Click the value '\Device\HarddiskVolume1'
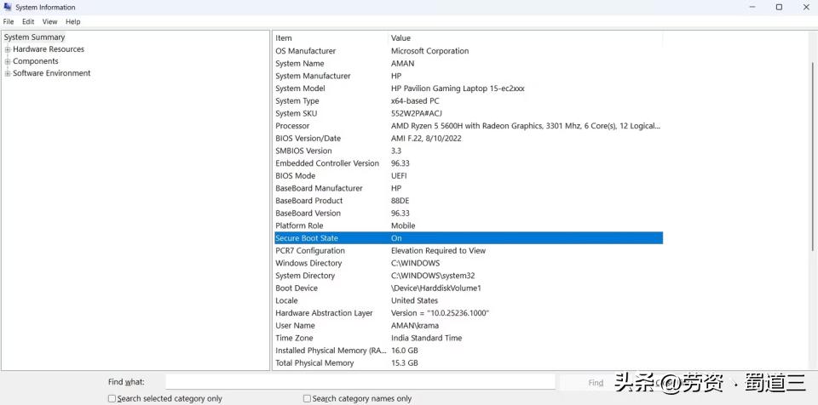Screen dimensions: 818x405 pyautogui.click(x=436, y=288)
